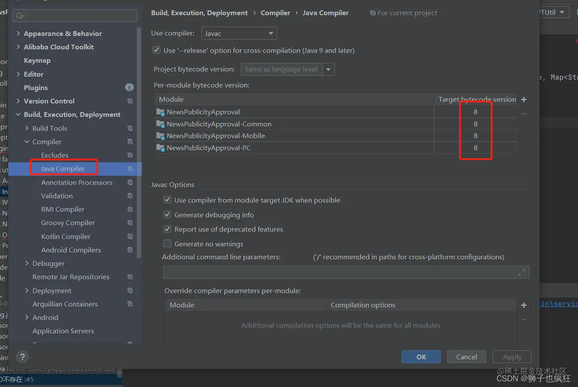Viewport: 578px width, 387px height.
Task: Expand the Editor section
Action: coord(18,74)
